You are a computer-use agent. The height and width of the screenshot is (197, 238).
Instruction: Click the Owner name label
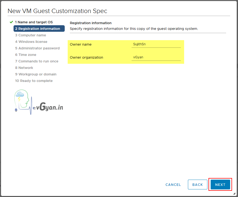tap(81, 44)
